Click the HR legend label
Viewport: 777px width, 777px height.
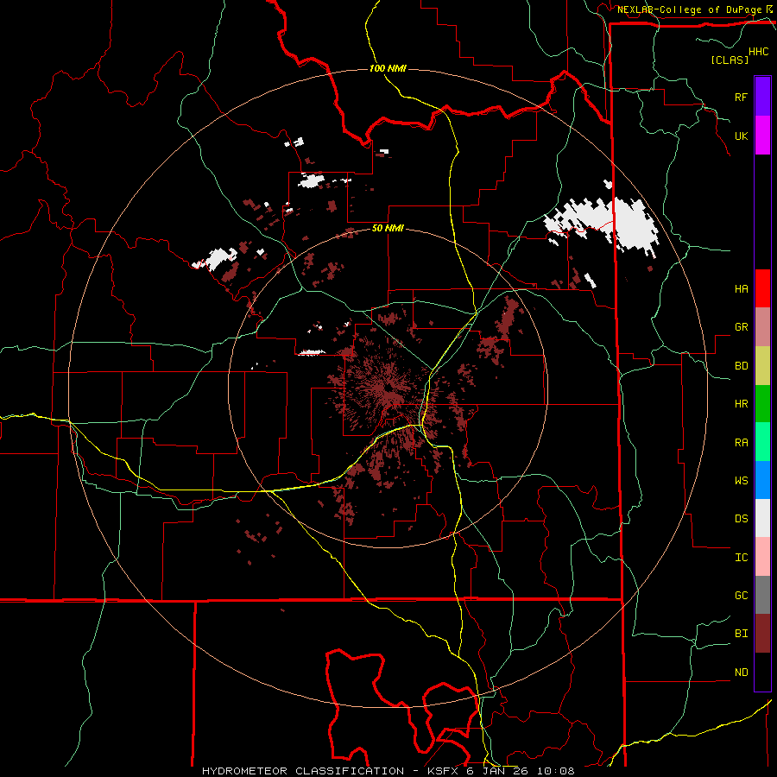(741, 404)
